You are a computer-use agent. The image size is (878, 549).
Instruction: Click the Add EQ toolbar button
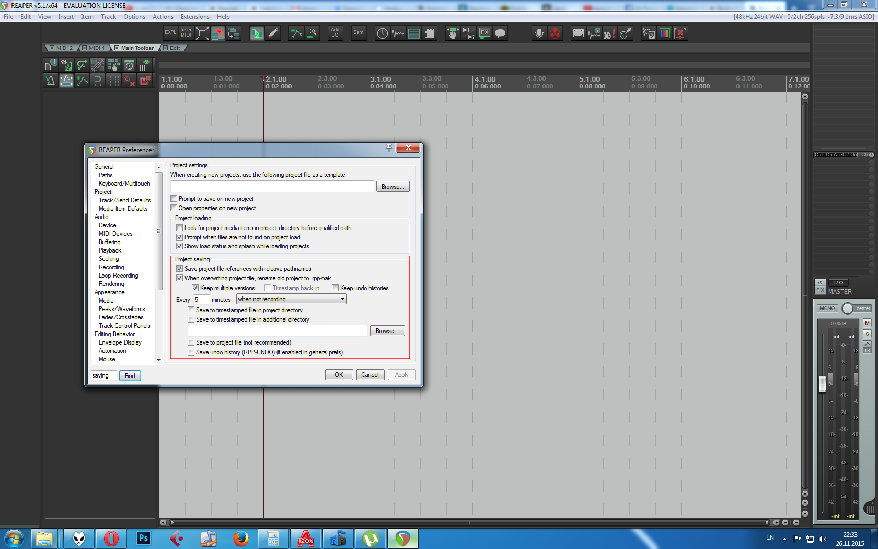tap(335, 33)
